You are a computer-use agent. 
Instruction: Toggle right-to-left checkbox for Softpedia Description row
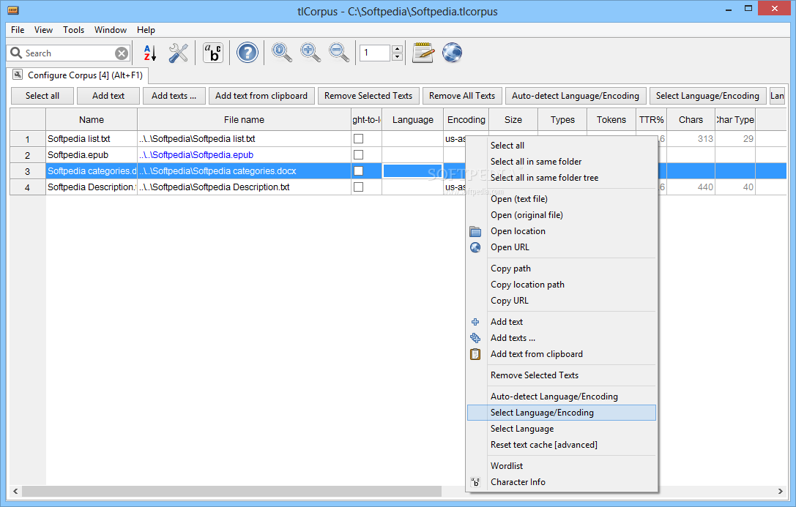358,187
